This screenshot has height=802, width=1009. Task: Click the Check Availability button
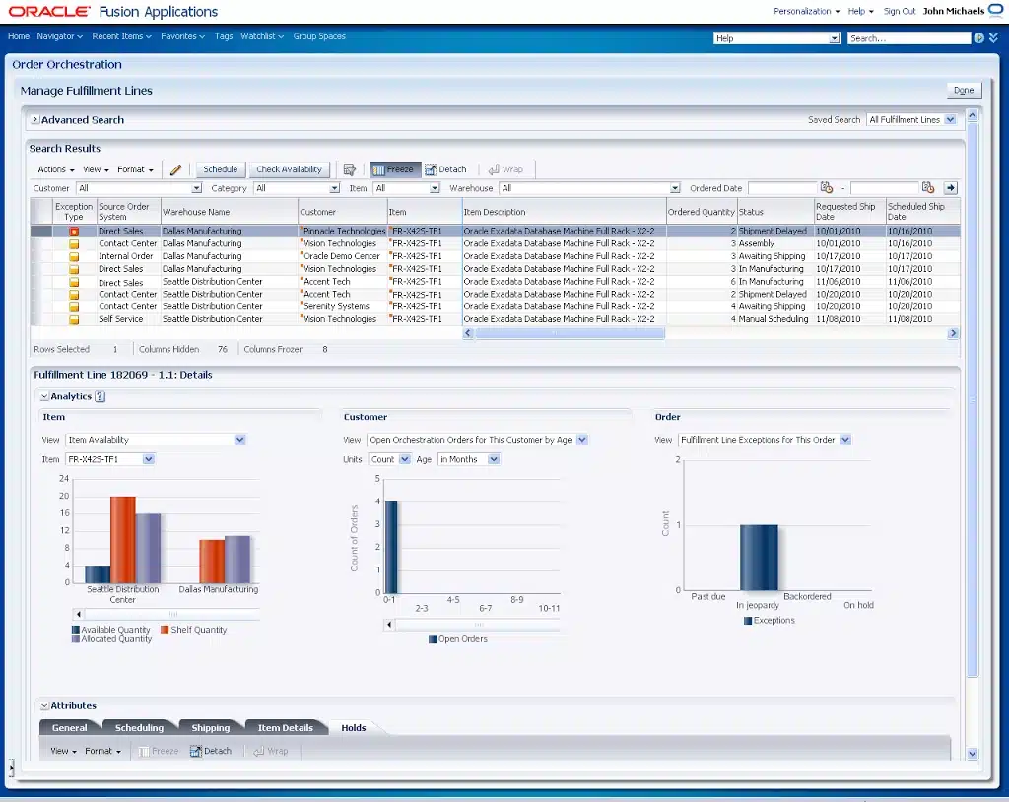pyautogui.click(x=290, y=168)
